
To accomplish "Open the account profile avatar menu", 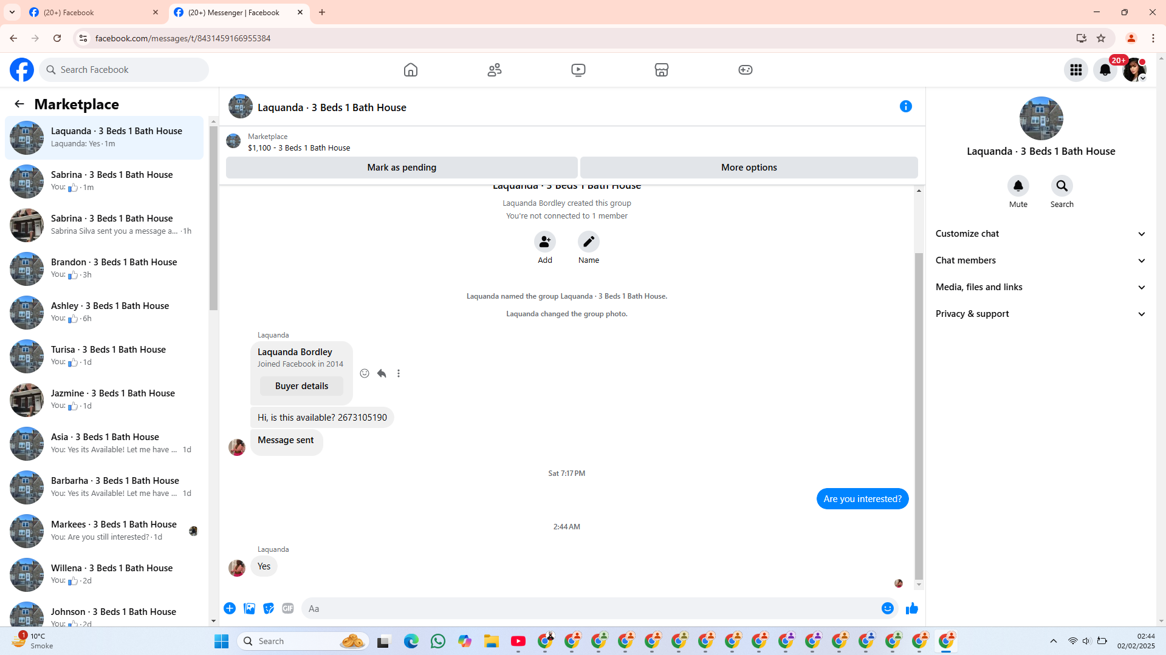I will coord(1134,70).
